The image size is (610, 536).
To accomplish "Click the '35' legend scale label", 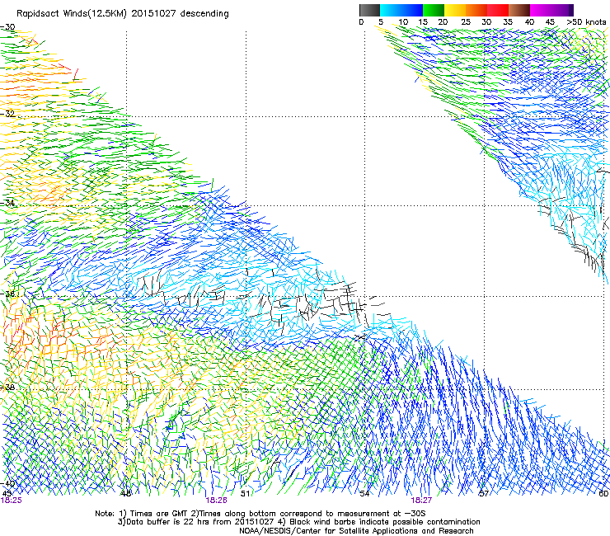I will [x=508, y=22].
